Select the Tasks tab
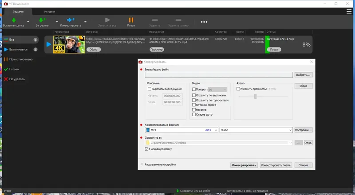This screenshot has height=195, width=355. 18,12
